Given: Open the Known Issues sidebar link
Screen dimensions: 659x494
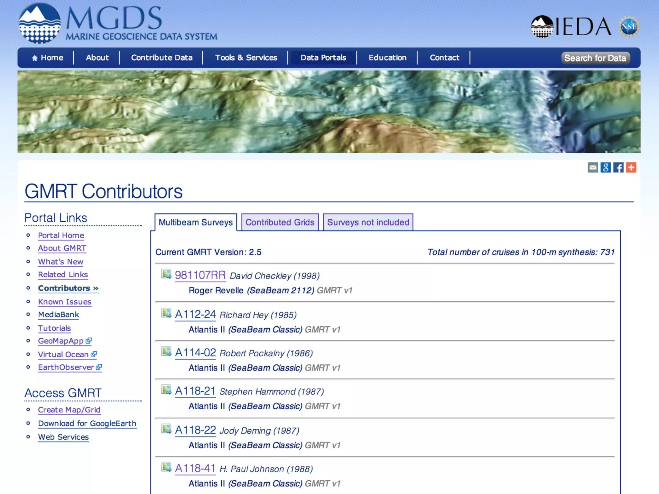Looking at the screenshot, I should pos(65,302).
